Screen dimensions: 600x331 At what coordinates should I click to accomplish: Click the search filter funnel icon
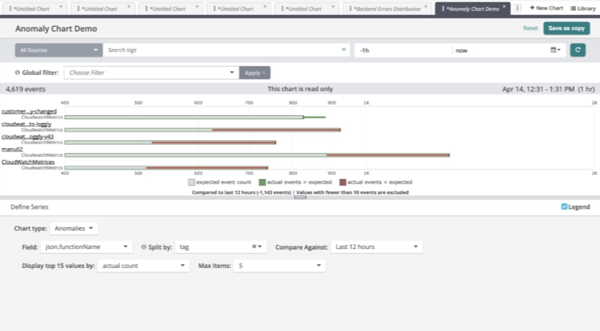pyautogui.click(x=343, y=50)
